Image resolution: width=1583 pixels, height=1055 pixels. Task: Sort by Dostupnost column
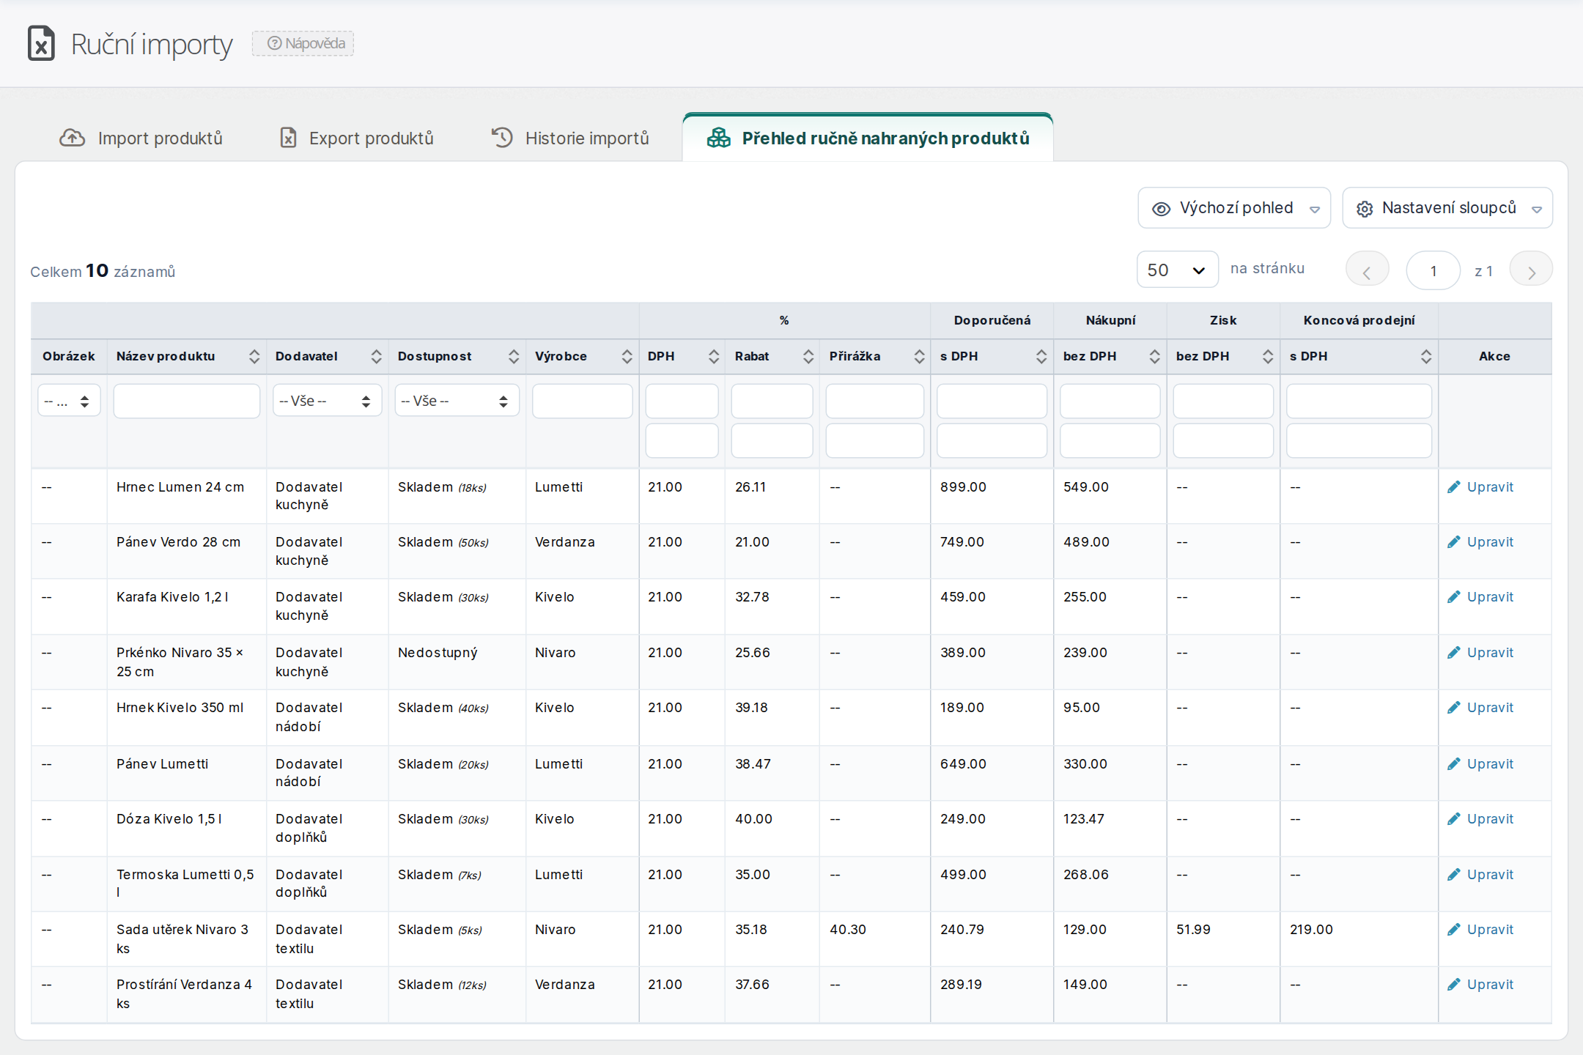513,357
